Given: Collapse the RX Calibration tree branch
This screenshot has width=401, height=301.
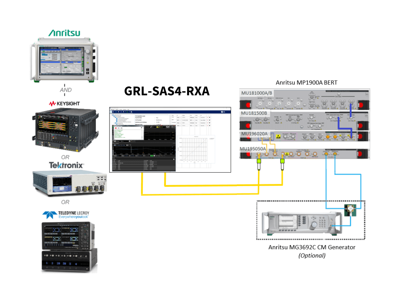Looking at the screenshot, I should point(113,116).
